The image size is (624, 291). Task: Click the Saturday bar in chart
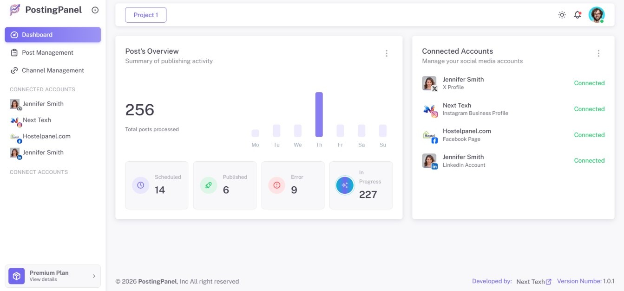[x=361, y=131]
